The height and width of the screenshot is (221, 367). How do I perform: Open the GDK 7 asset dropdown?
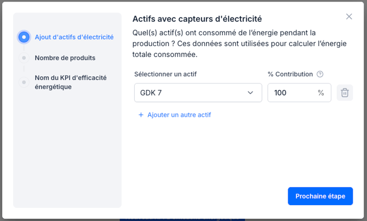click(x=192, y=93)
